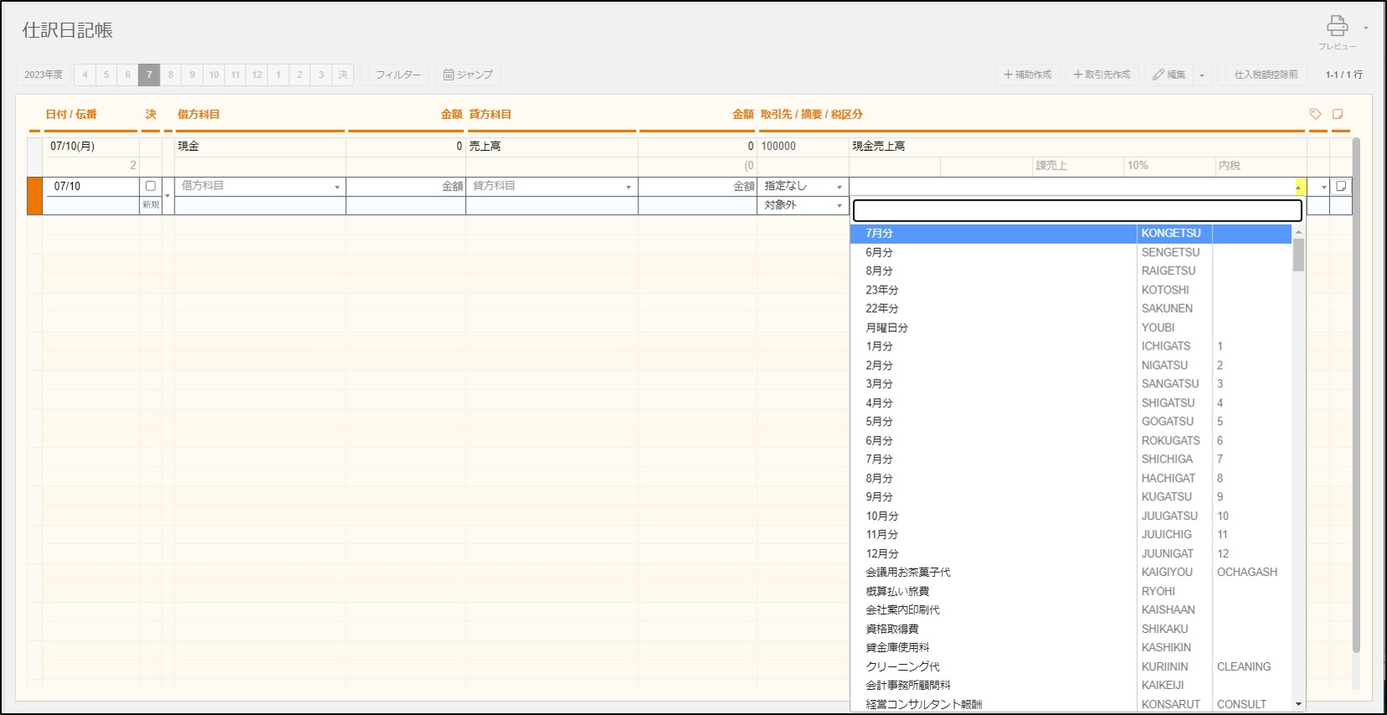
Task: Click the printer preview icon
Action: [x=1337, y=26]
